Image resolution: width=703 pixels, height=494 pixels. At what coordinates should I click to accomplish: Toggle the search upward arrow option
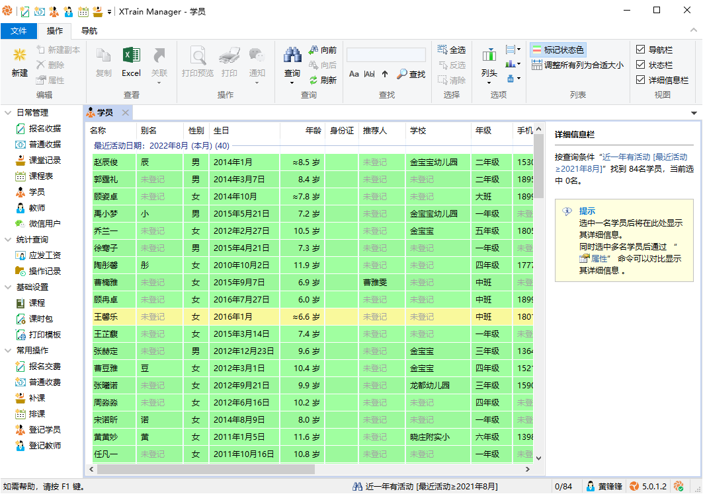pos(385,74)
